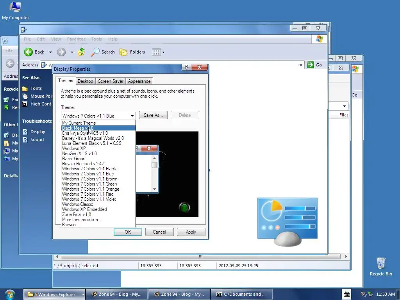
Task: Click the Save As... button
Action: [x=153, y=115]
